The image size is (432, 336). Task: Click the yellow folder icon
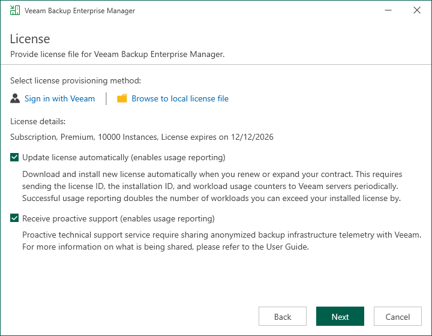coord(122,98)
